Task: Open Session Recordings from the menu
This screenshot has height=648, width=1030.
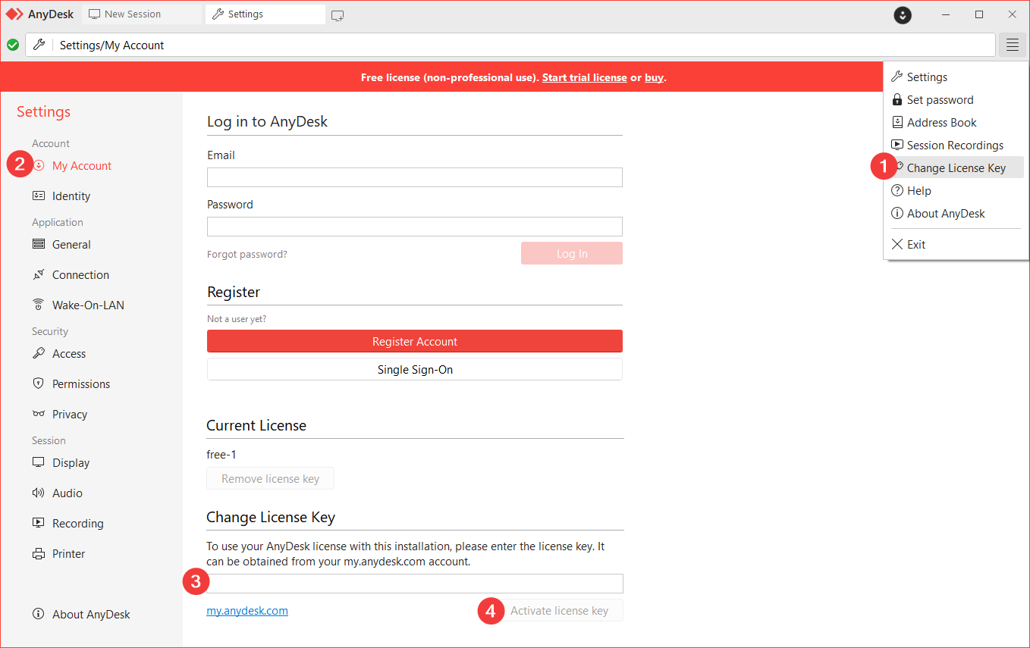Action: (956, 145)
